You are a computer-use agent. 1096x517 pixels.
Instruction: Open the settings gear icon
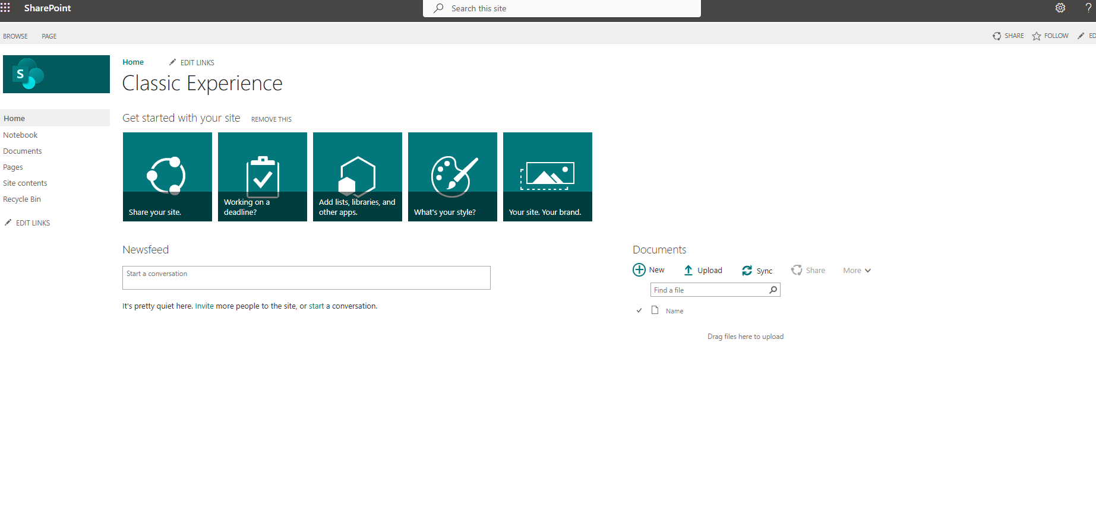[x=1060, y=8]
